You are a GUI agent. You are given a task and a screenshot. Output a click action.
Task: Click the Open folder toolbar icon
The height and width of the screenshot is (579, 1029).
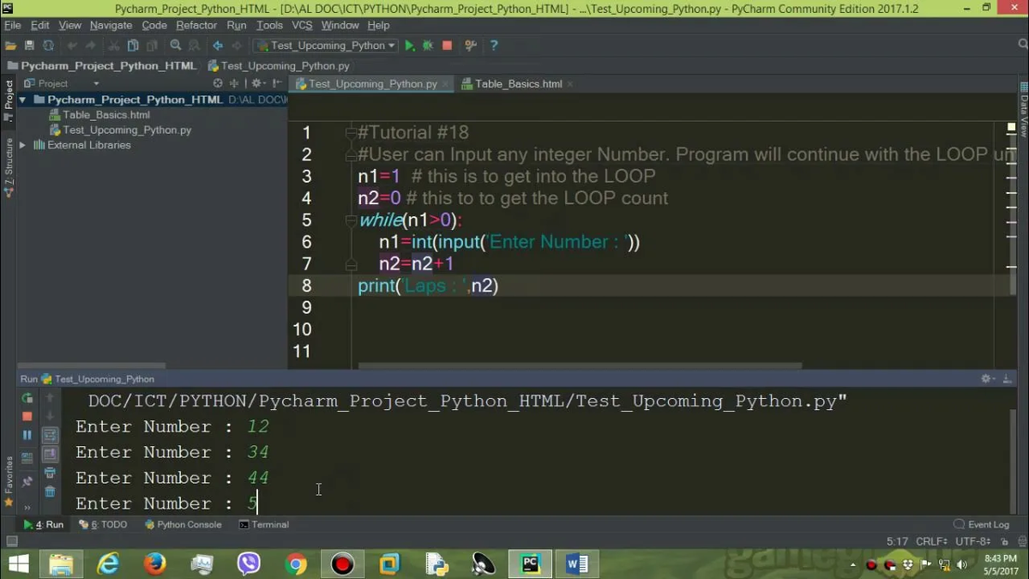click(10, 45)
